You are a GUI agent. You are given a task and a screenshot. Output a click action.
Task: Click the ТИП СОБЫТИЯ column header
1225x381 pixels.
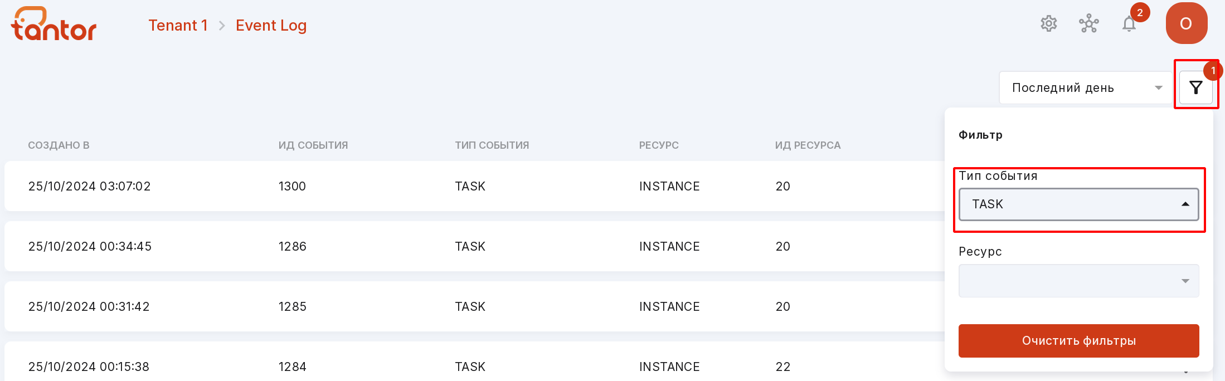pos(492,145)
